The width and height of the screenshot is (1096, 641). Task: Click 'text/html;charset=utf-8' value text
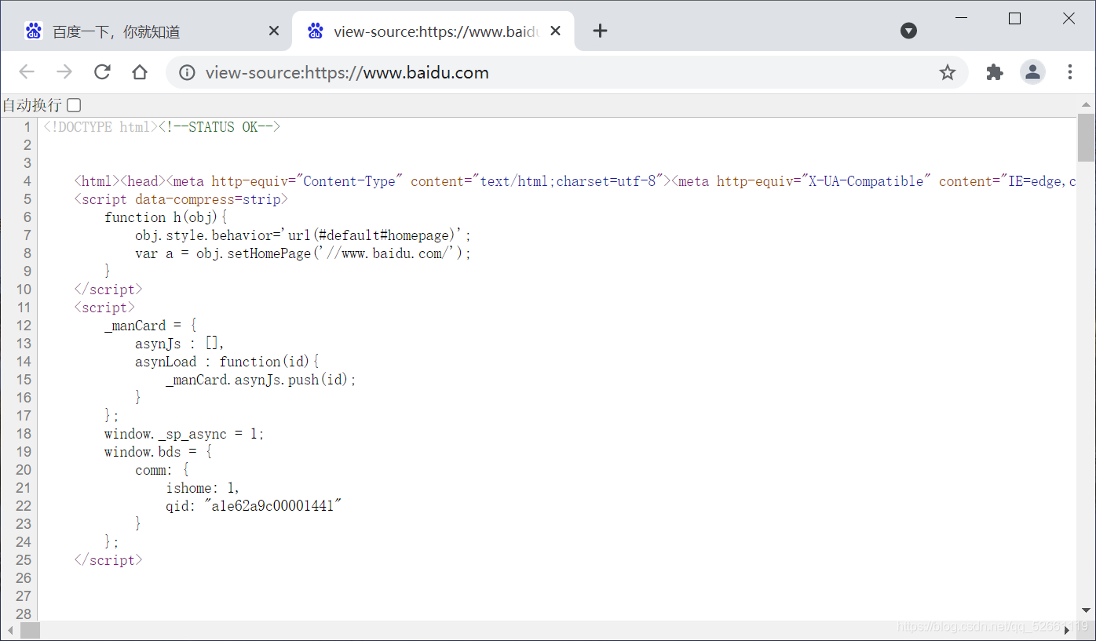(568, 181)
